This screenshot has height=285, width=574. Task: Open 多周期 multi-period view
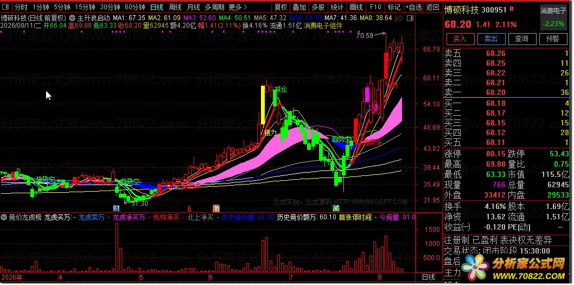(x=215, y=7)
